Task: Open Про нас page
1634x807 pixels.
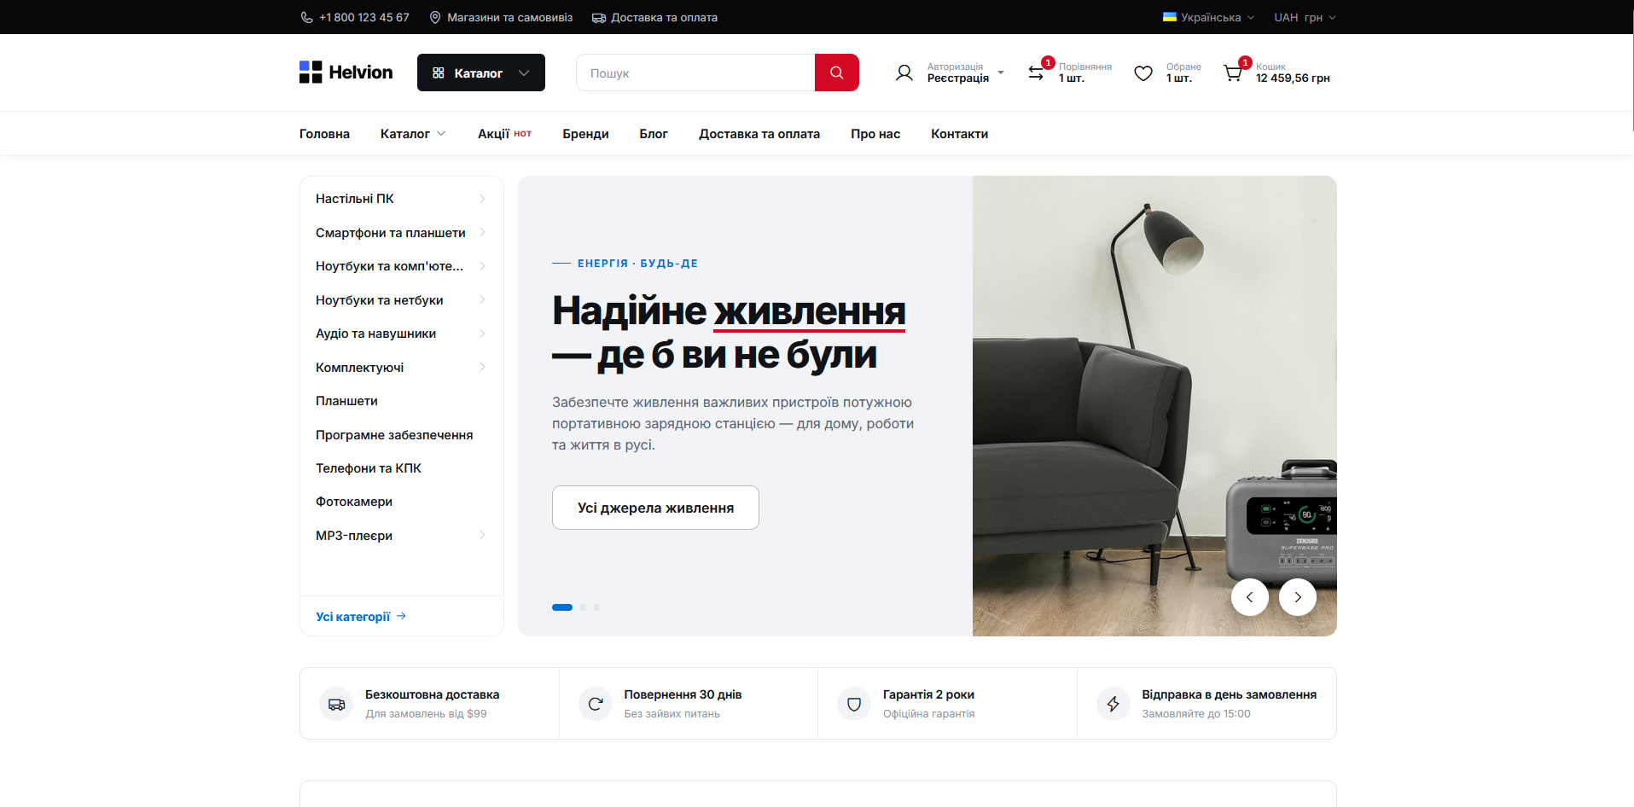Action: [x=875, y=134]
